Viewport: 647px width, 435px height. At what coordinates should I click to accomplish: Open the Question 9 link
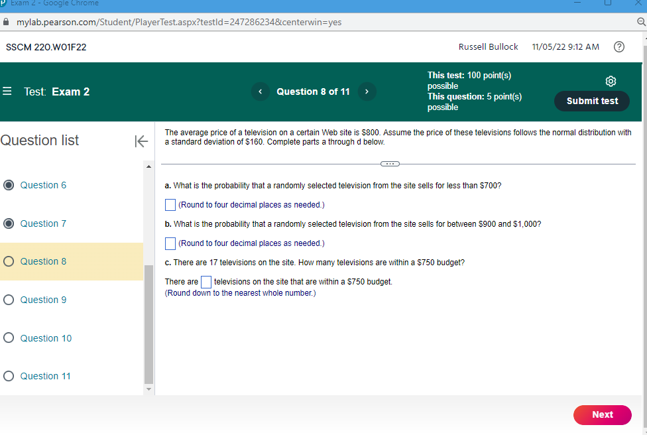point(43,300)
